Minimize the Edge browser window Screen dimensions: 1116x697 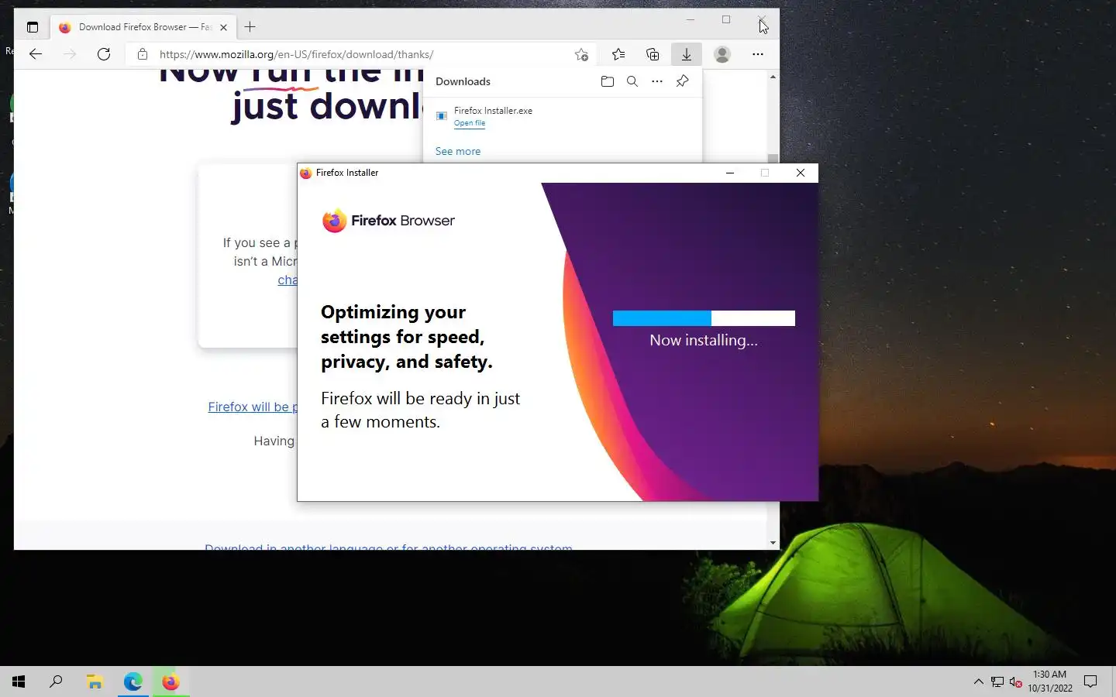point(691,19)
